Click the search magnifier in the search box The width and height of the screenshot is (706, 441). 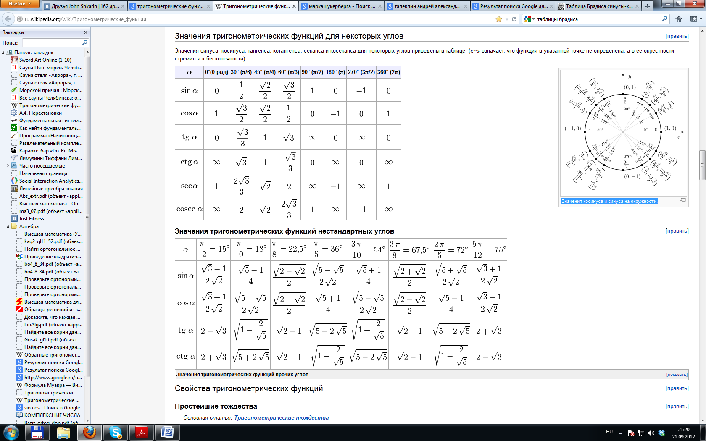[664, 19]
